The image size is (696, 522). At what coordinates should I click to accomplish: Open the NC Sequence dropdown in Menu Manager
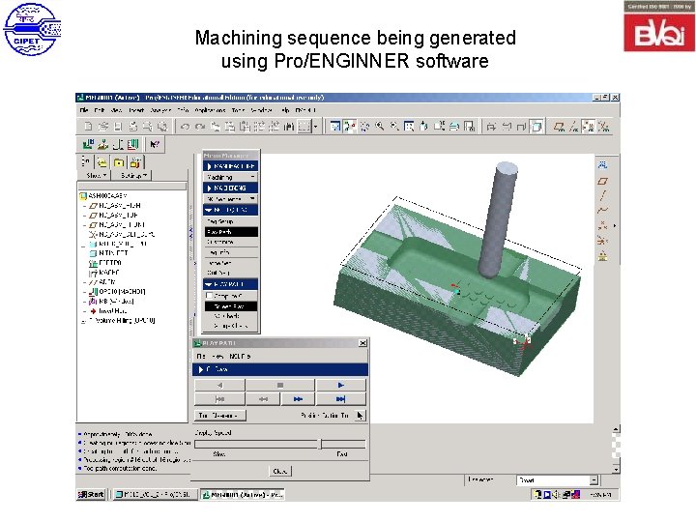tap(230, 199)
